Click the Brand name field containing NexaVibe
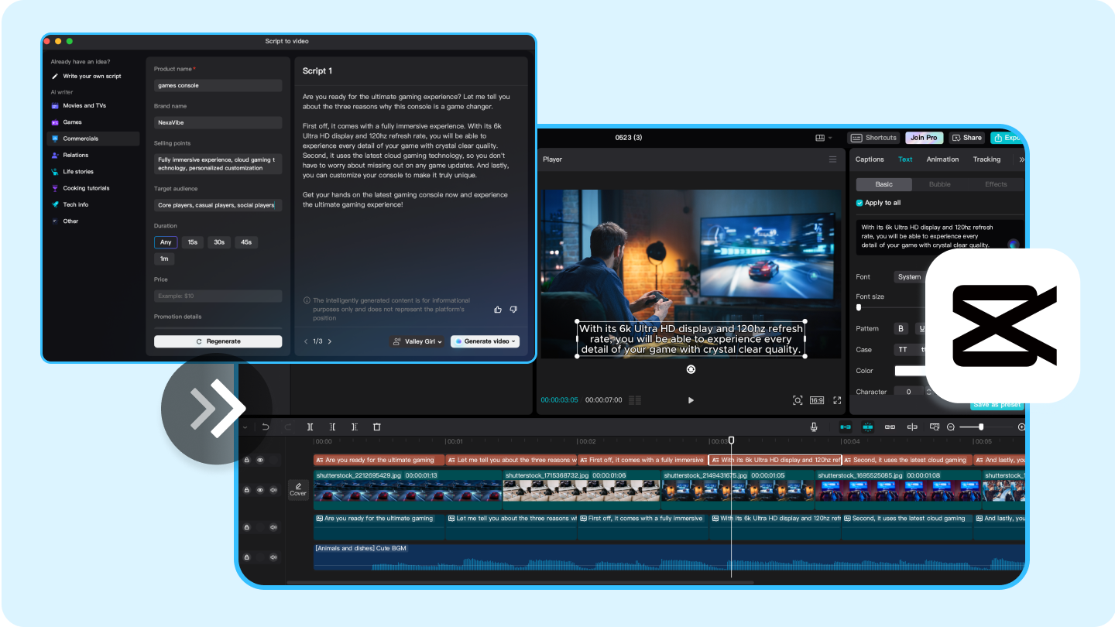 point(218,122)
